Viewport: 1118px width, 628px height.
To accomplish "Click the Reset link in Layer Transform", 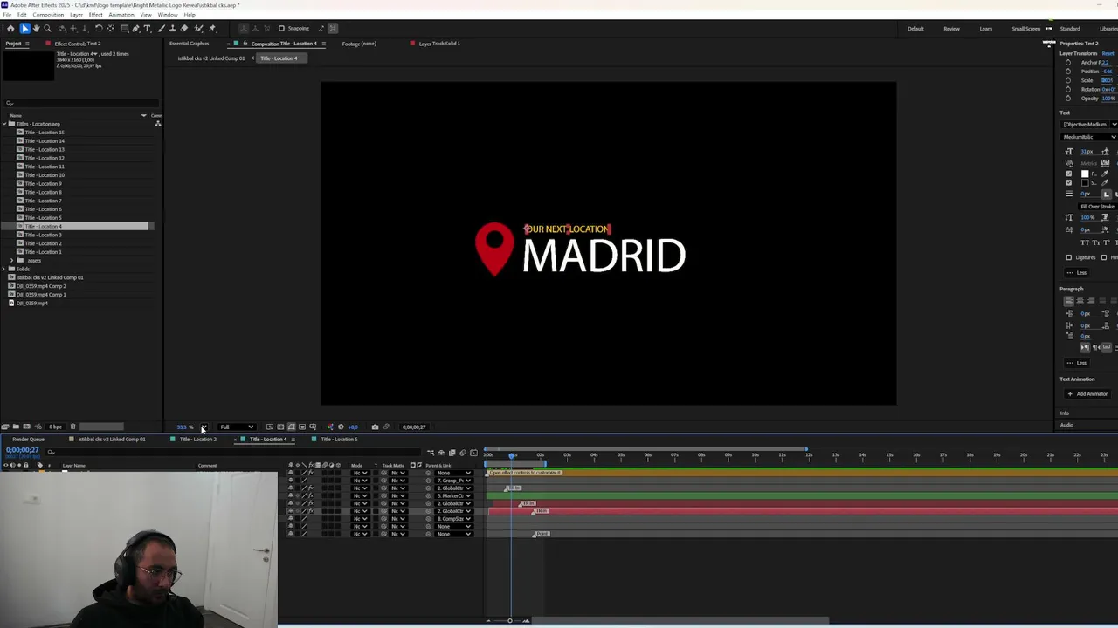I will tap(1108, 53).
